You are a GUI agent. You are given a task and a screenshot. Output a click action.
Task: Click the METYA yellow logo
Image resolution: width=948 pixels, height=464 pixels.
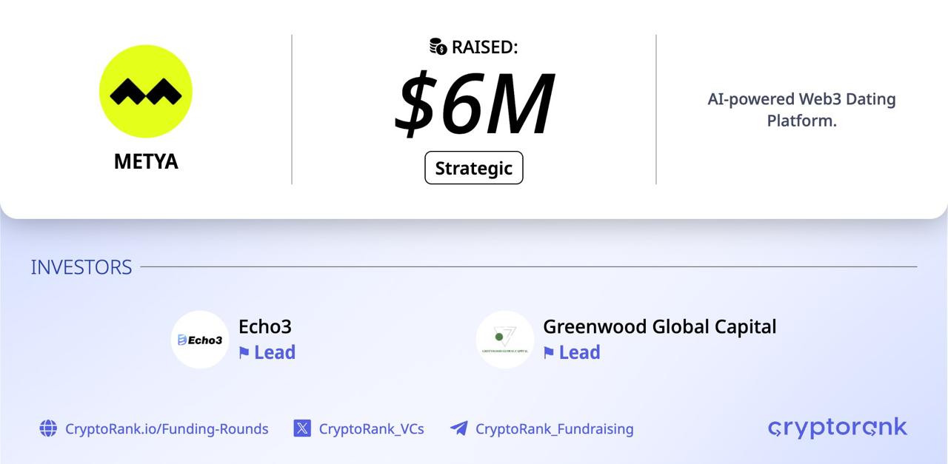(146, 91)
